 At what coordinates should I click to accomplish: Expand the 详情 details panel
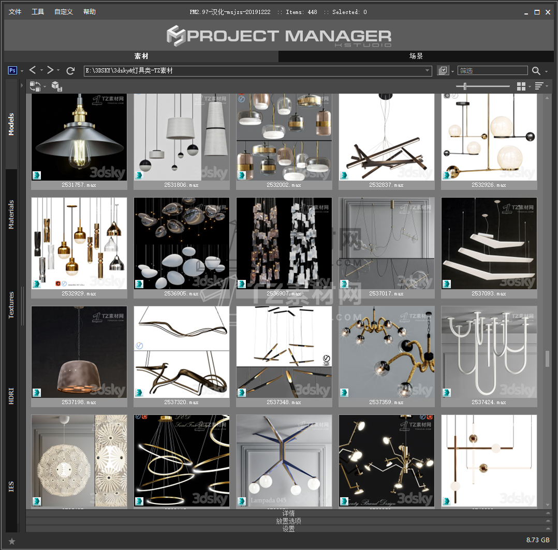(x=288, y=513)
